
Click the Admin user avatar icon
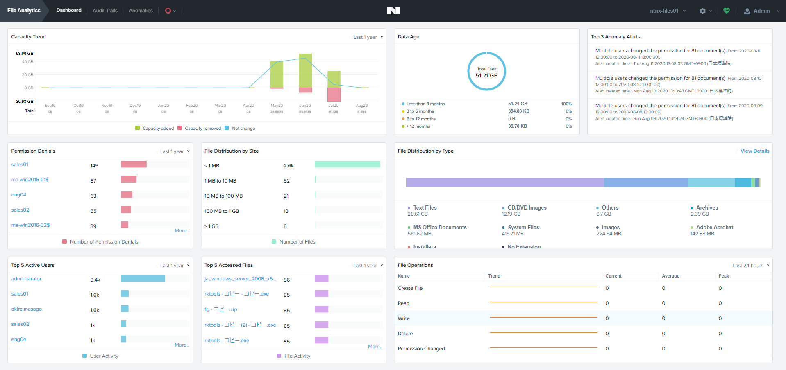tap(747, 11)
